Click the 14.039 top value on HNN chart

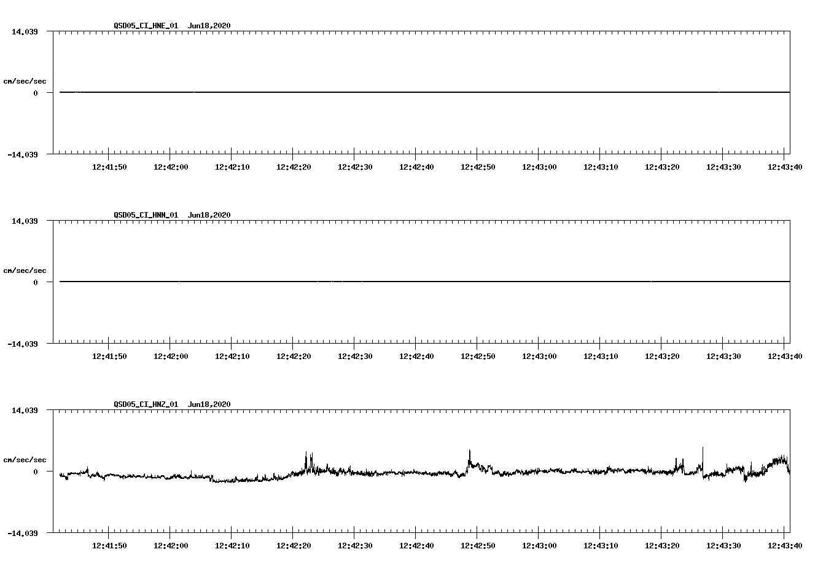point(25,221)
